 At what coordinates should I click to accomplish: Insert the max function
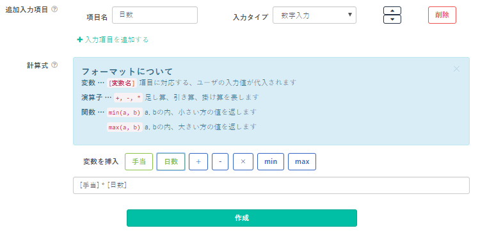tap(302, 161)
